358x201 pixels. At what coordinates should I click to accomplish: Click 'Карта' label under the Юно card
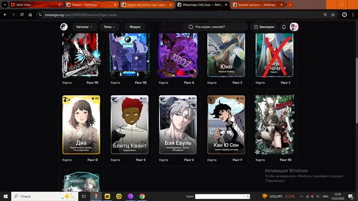pyautogui.click(x=211, y=83)
